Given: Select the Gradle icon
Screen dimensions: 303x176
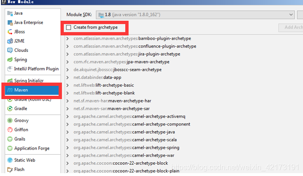Looking at the screenshot, I should coord(10,109).
